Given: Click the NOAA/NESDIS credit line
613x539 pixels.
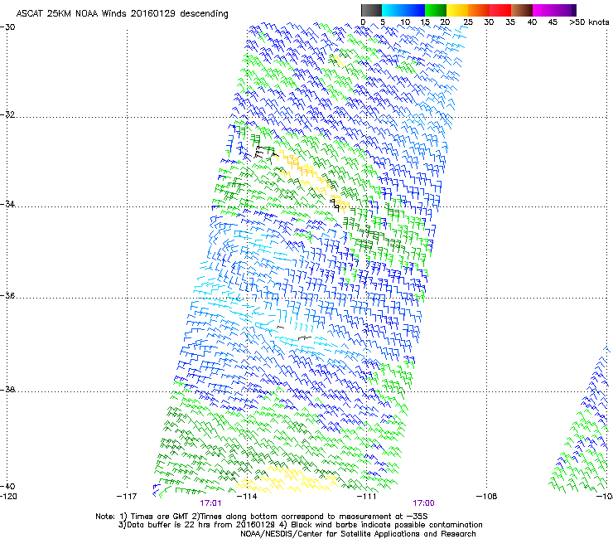Looking at the screenshot, I should coord(358,534).
